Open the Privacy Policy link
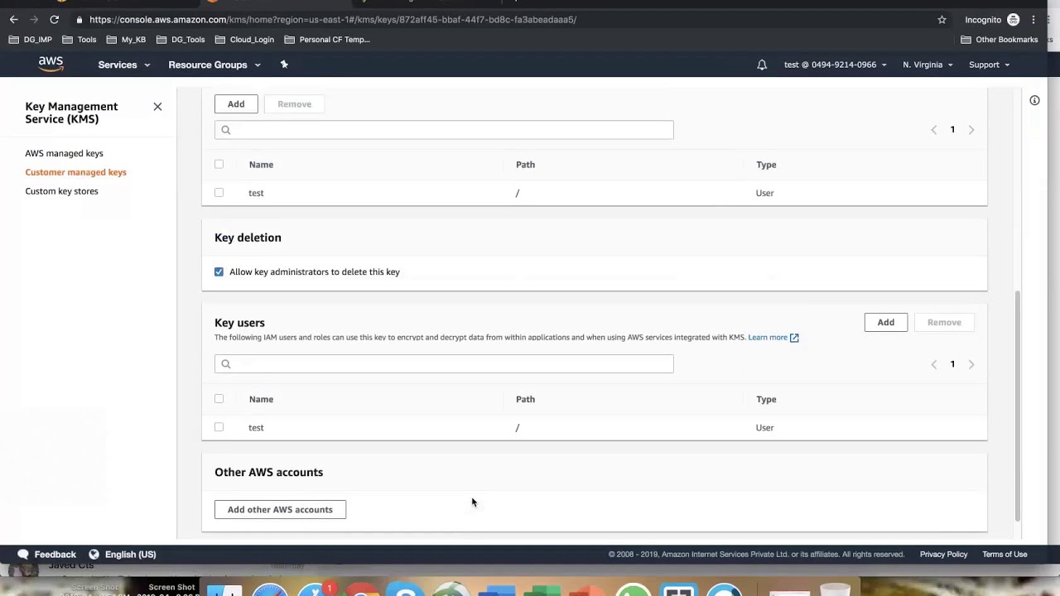Image resolution: width=1060 pixels, height=596 pixels. (x=943, y=555)
